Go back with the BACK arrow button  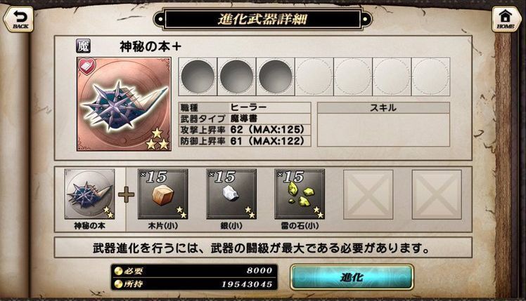tap(19, 19)
